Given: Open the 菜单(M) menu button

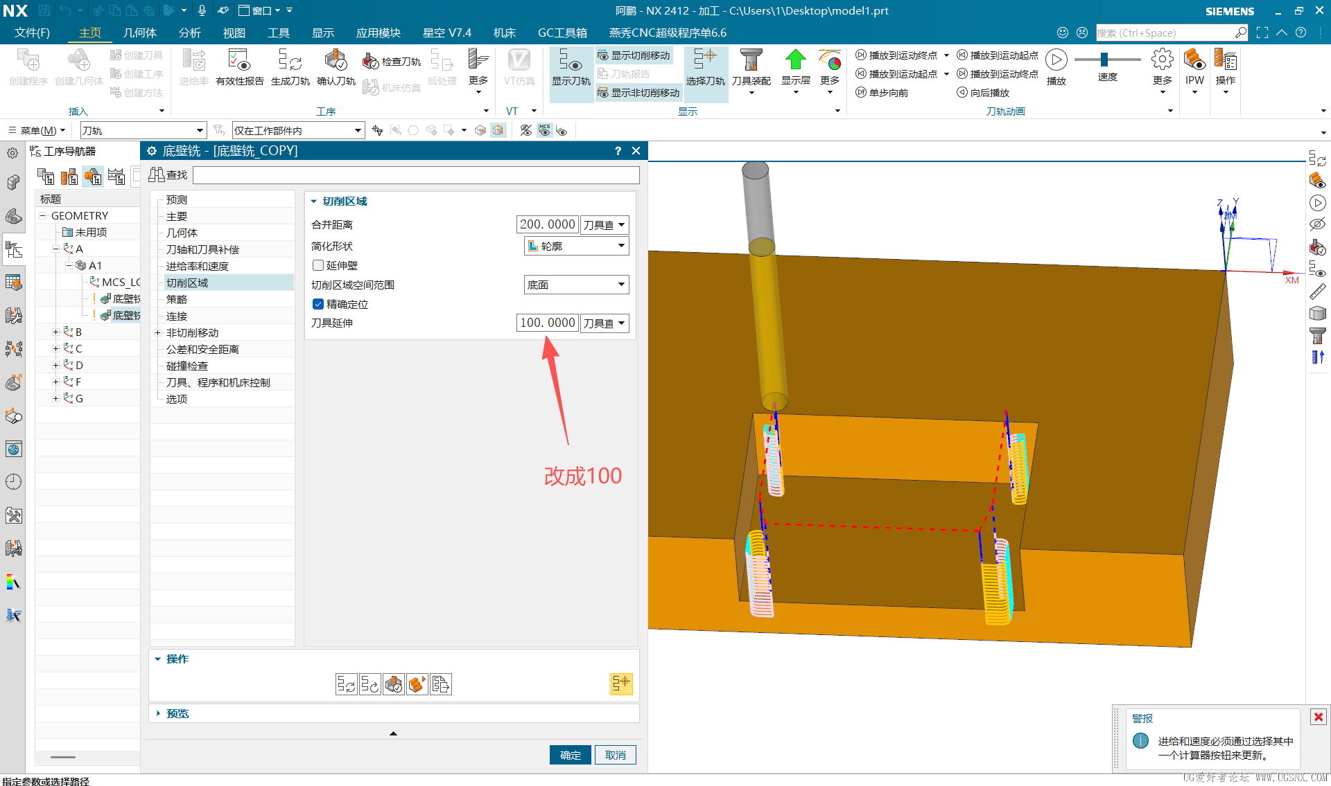Looking at the screenshot, I should pyautogui.click(x=37, y=130).
